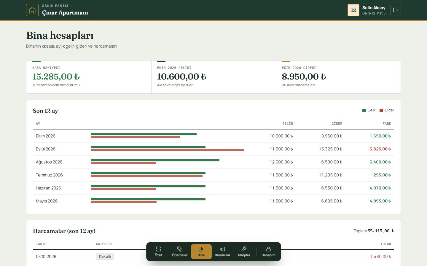Click the 295,00 ₺ difference value

[382, 175]
